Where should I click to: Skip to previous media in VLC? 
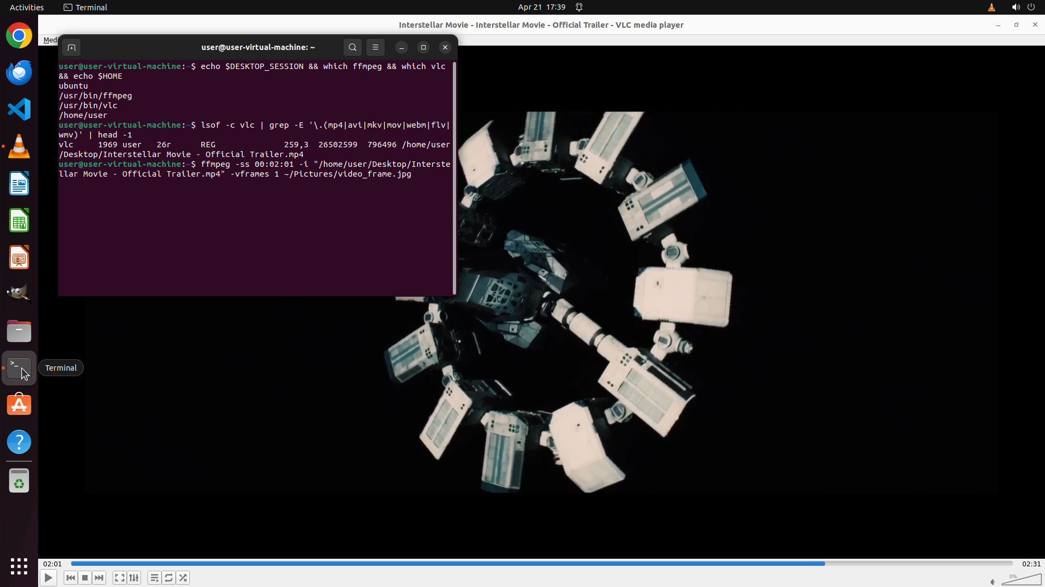tap(70, 578)
